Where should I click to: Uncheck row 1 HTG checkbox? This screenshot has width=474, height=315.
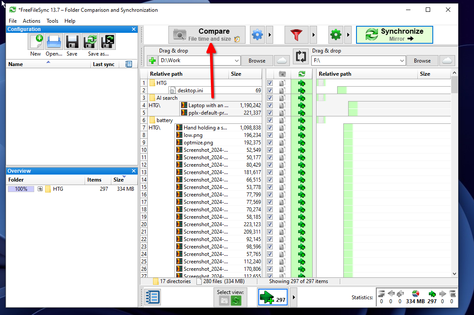(270, 83)
